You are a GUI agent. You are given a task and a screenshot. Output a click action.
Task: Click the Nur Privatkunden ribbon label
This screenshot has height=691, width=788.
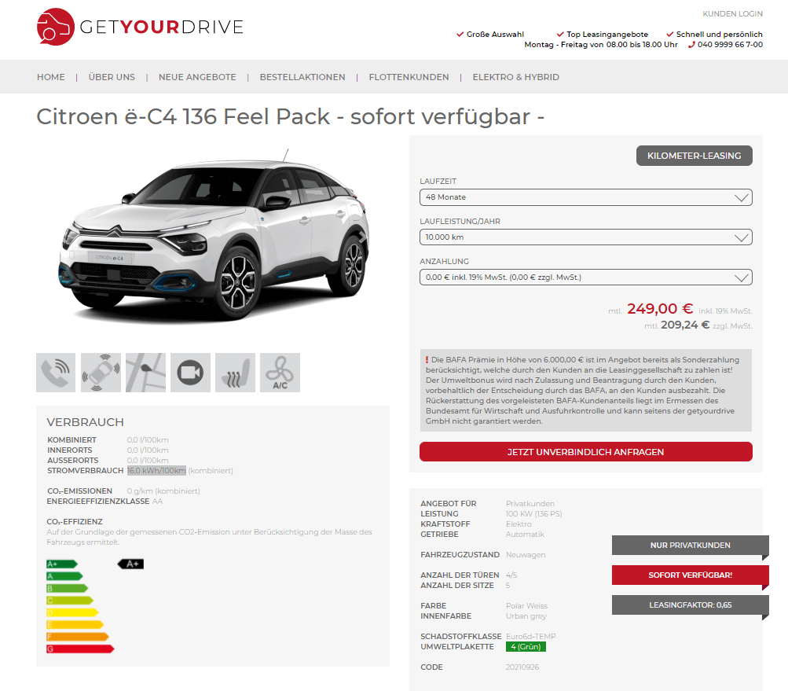(690, 545)
